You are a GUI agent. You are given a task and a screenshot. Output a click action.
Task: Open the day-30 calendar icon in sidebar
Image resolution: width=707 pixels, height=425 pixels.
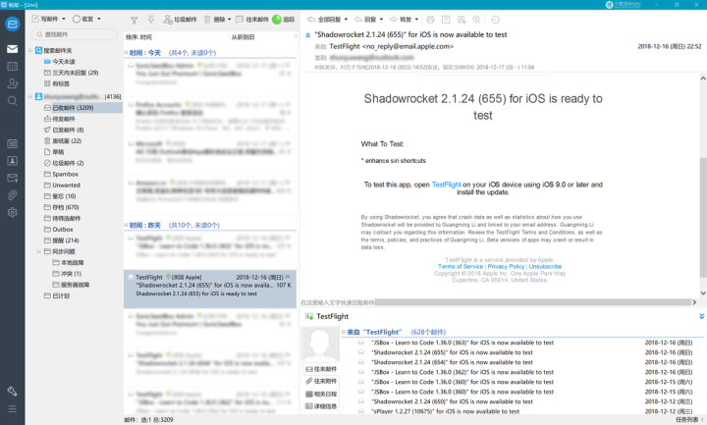point(12,143)
